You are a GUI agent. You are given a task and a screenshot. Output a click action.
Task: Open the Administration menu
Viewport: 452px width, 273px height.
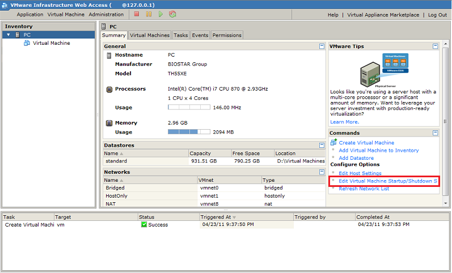pyautogui.click(x=106, y=15)
